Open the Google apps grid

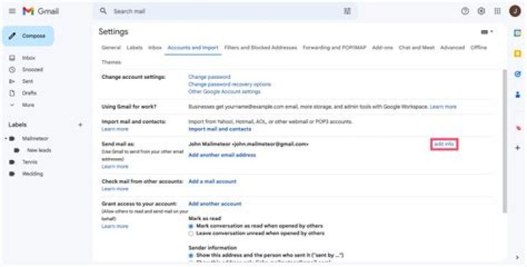point(498,11)
